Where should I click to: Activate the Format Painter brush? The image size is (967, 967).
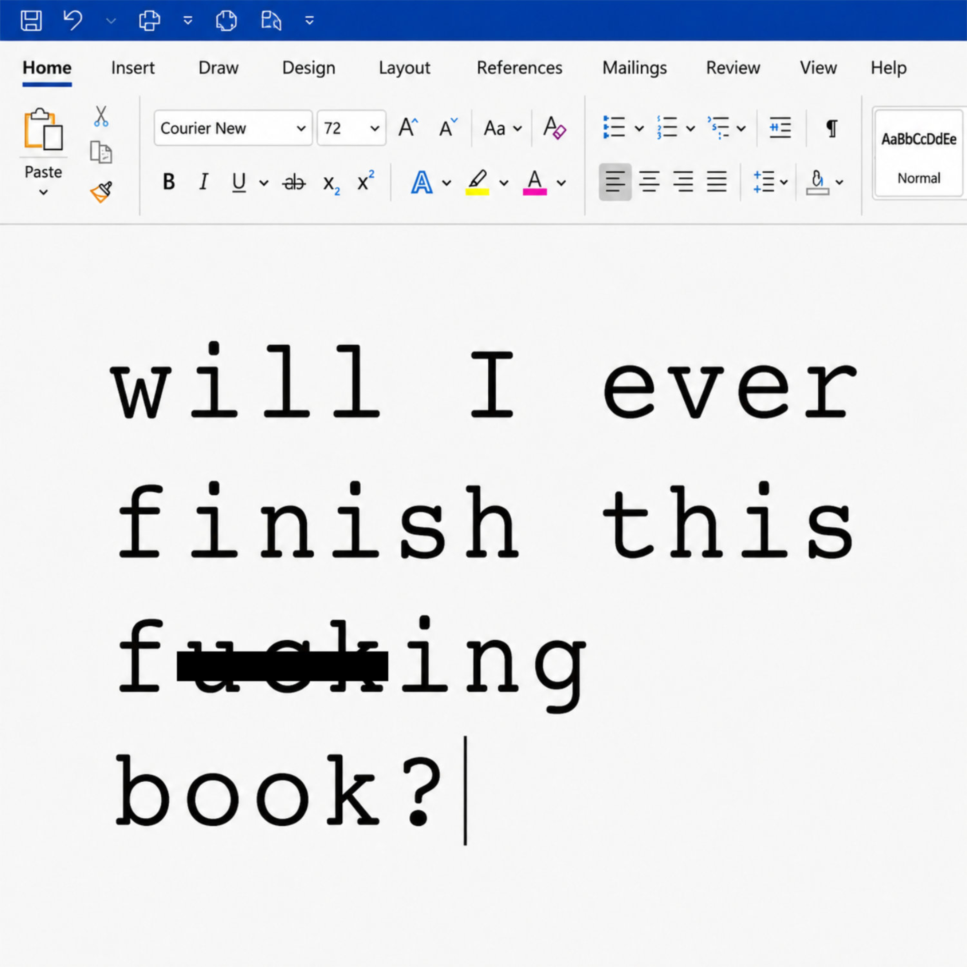(x=101, y=192)
